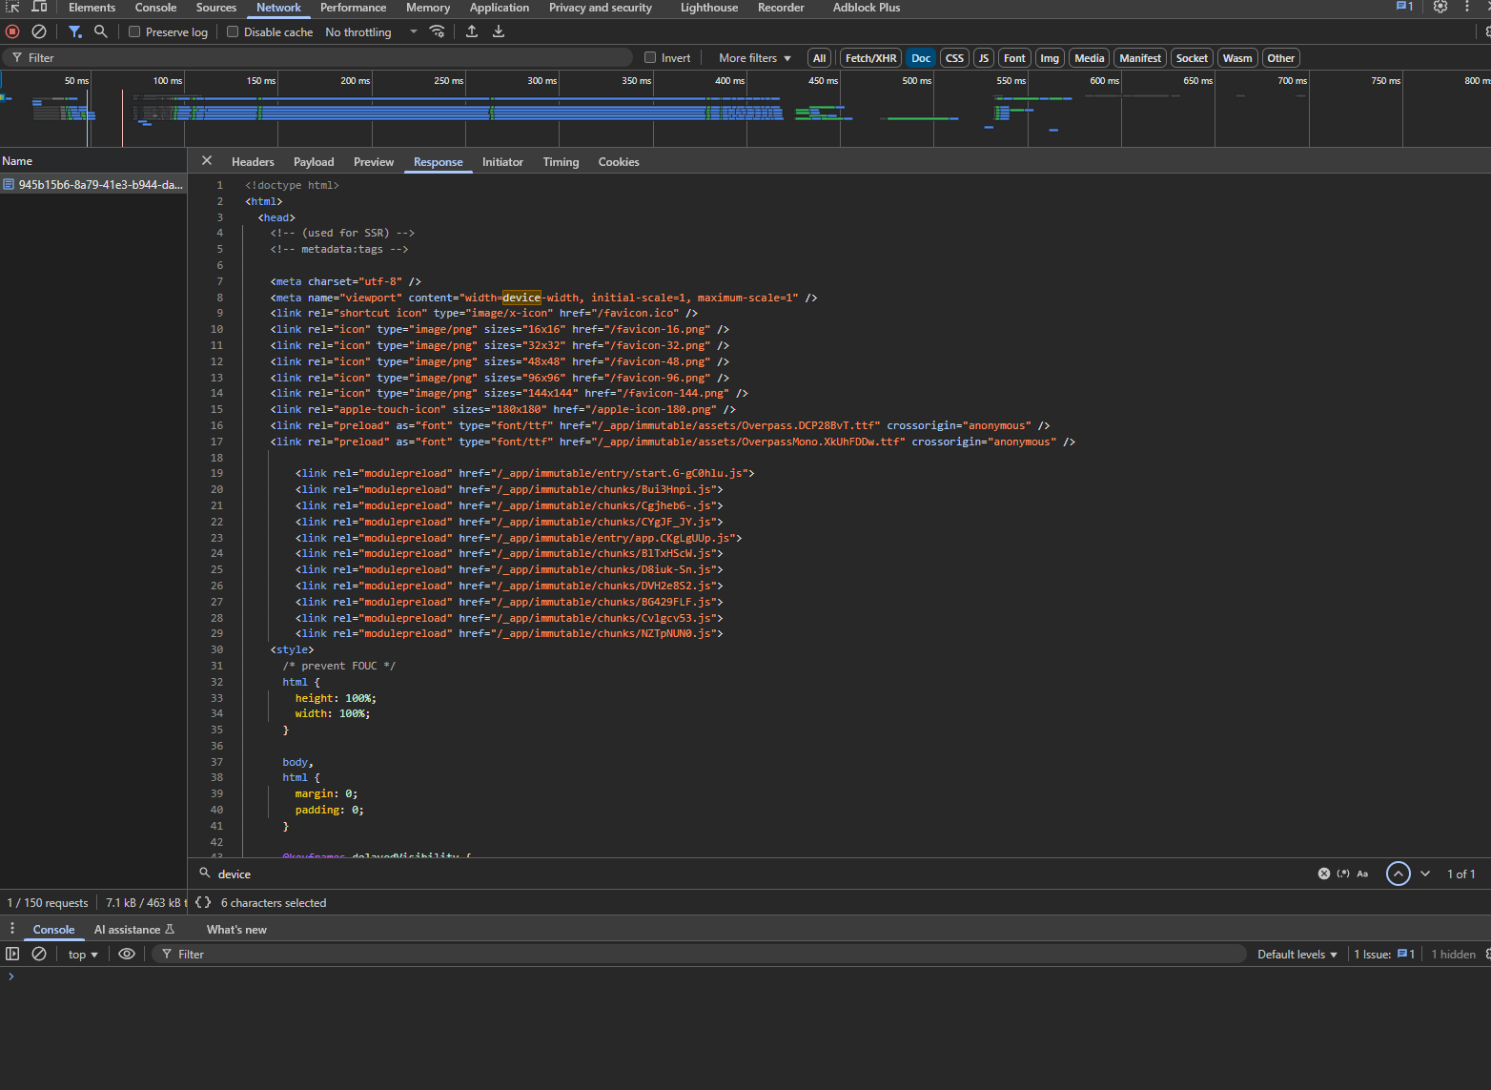Click the network conditions wifi icon
This screenshot has height=1090, width=1491.
pyautogui.click(x=438, y=31)
